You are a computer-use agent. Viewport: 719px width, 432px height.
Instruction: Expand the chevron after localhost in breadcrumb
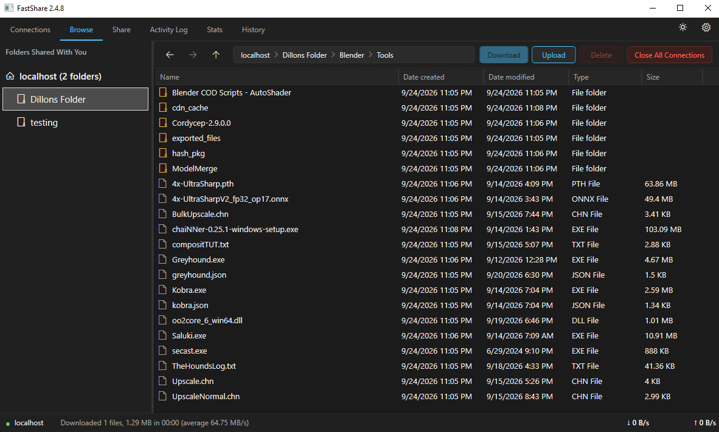point(276,55)
